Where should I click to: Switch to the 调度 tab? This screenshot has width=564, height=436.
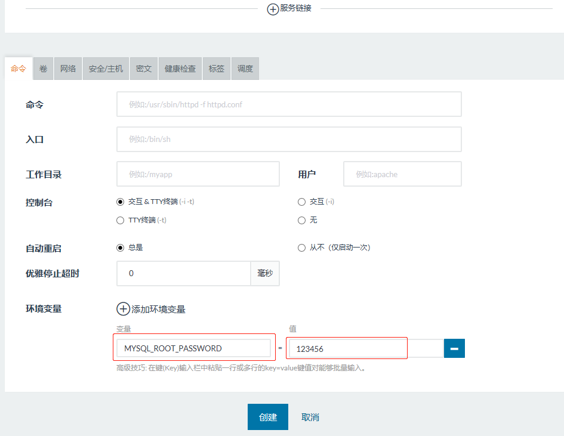click(245, 69)
